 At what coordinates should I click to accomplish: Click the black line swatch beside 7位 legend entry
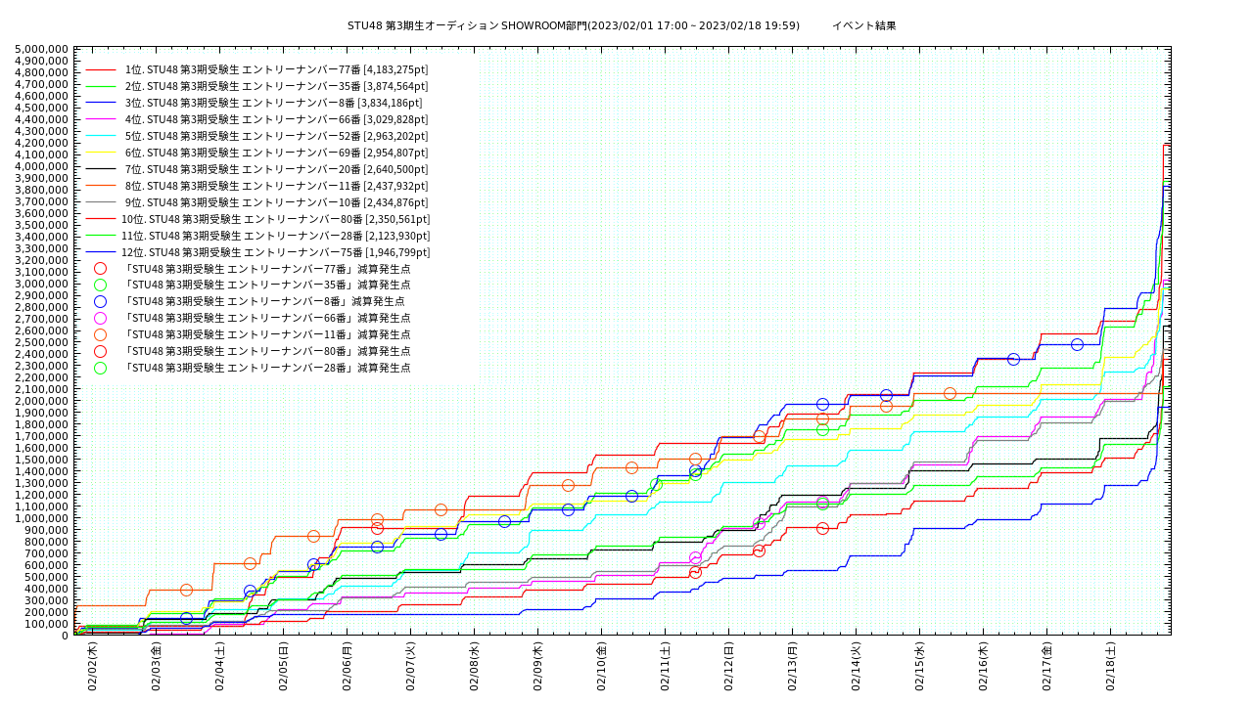pyautogui.click(x=100, y=169)
